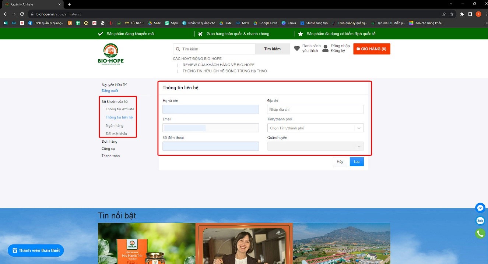Open the Google Drive bookmark
The height and width of the screenshot is (264, 488).
(265, 23)
